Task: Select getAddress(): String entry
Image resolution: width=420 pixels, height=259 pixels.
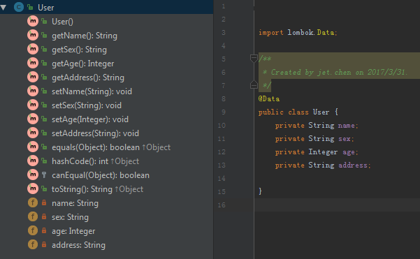Action: [88, 77]
